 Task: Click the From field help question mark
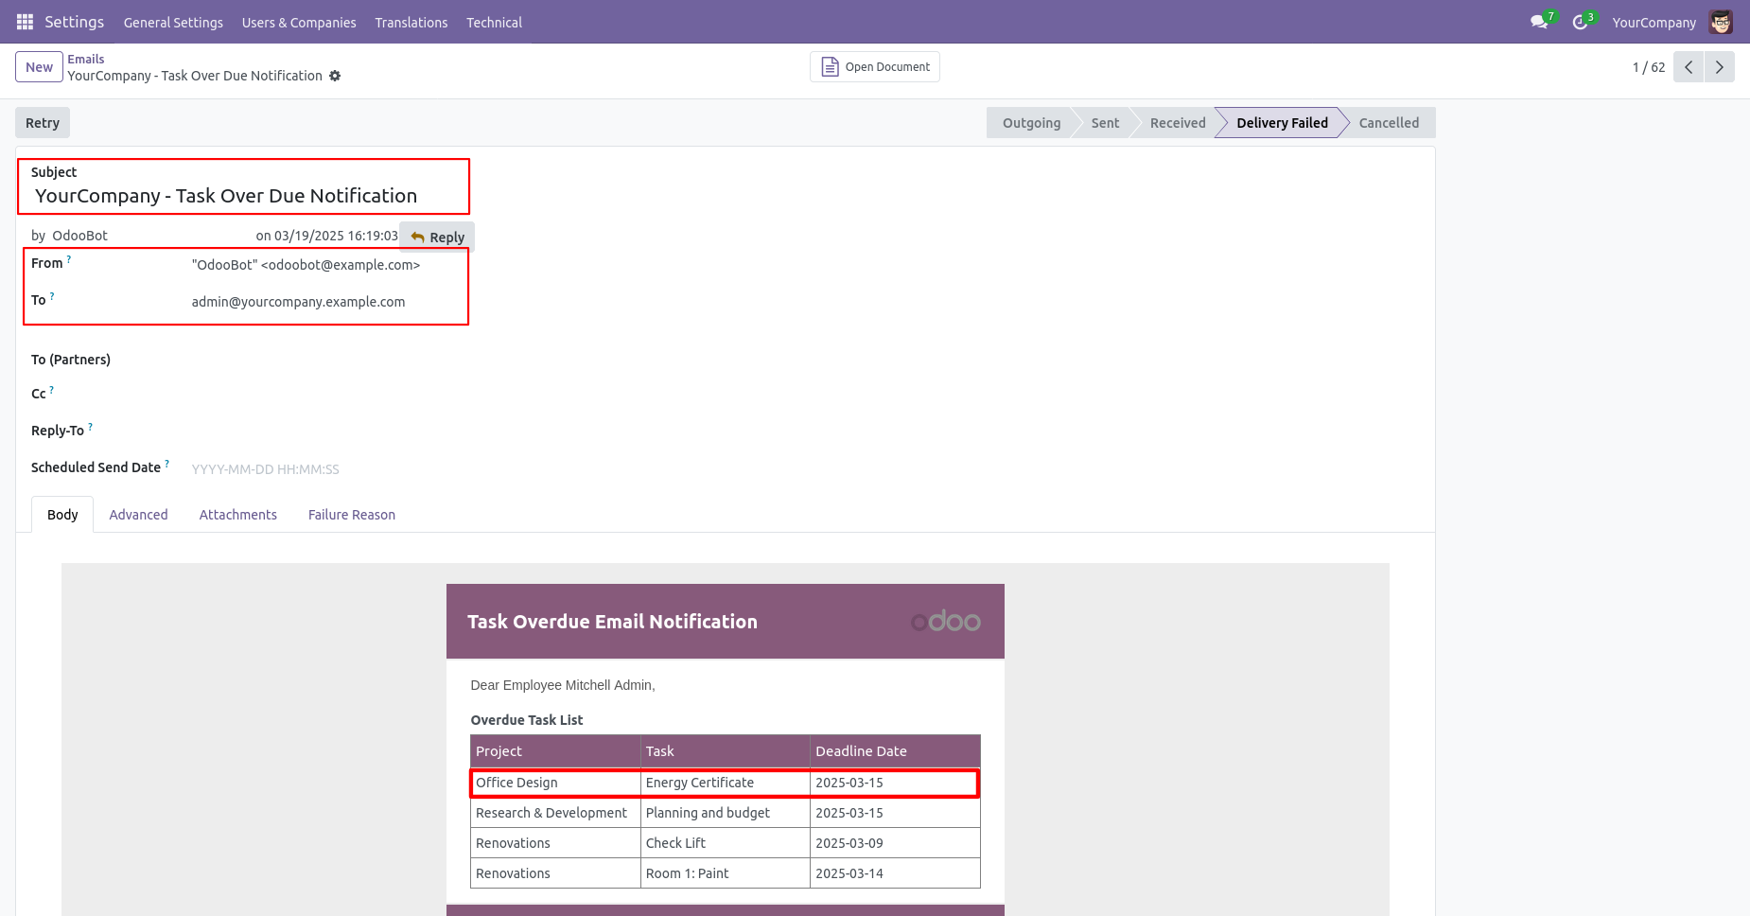pyautogui.click(x=69, y=258)
